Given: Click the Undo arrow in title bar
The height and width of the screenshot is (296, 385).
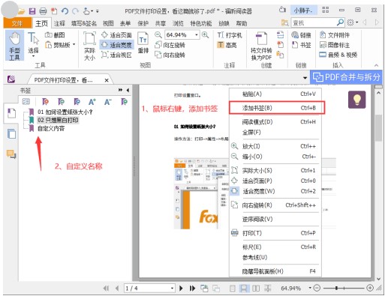Looking at the screenshot, I should 65,11.
